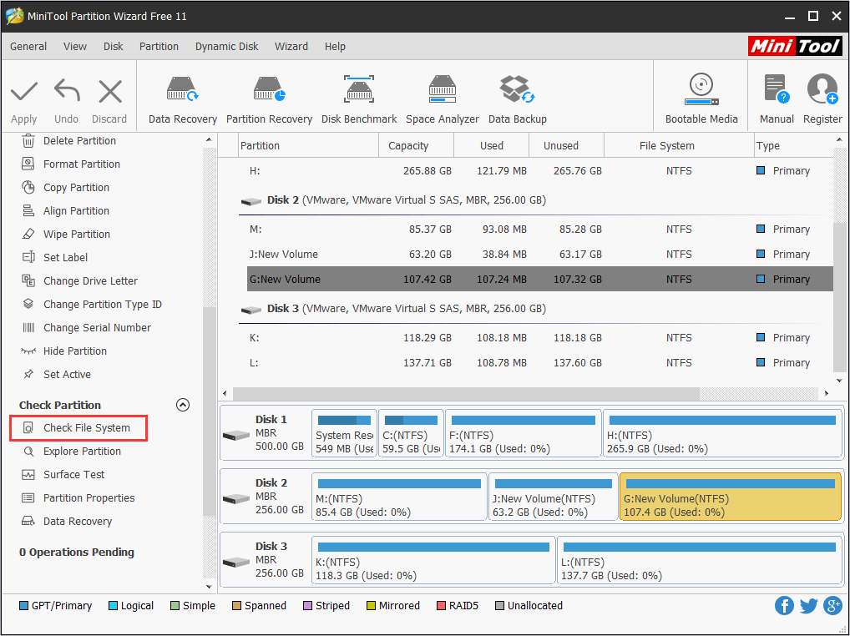Click the Discard X icon

(110, 91)
